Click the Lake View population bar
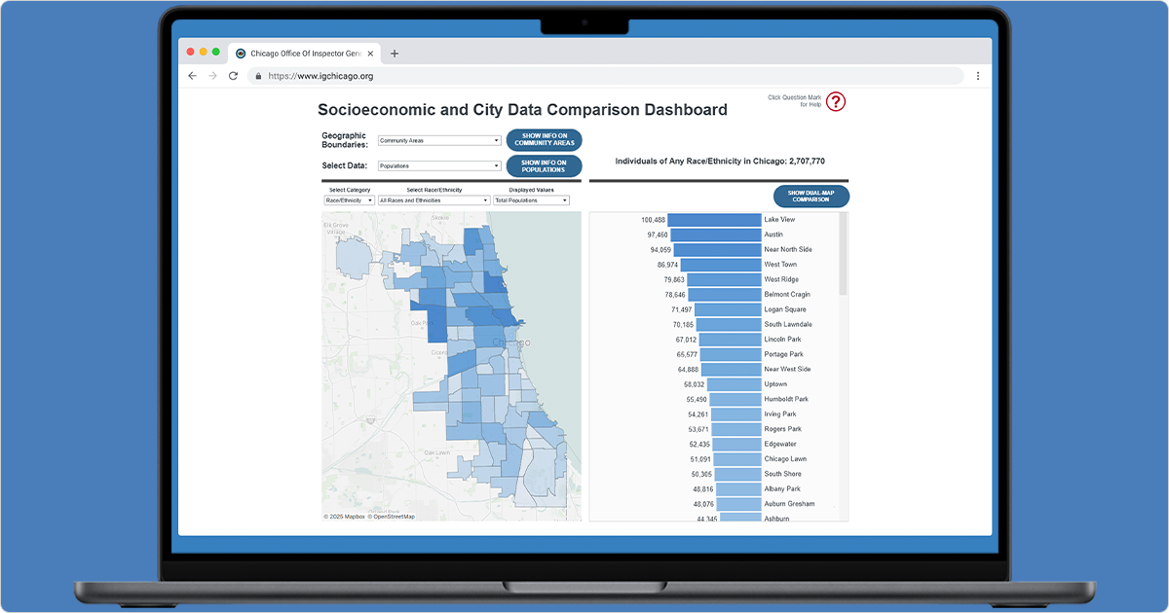Image resolution: width=1169 pixels, height=613 pixels. pos(713,220)
